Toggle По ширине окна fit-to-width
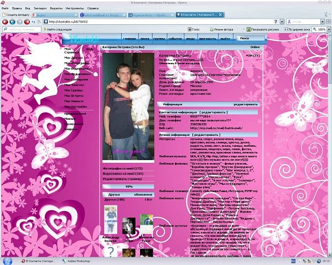 [x=297, y=29]
